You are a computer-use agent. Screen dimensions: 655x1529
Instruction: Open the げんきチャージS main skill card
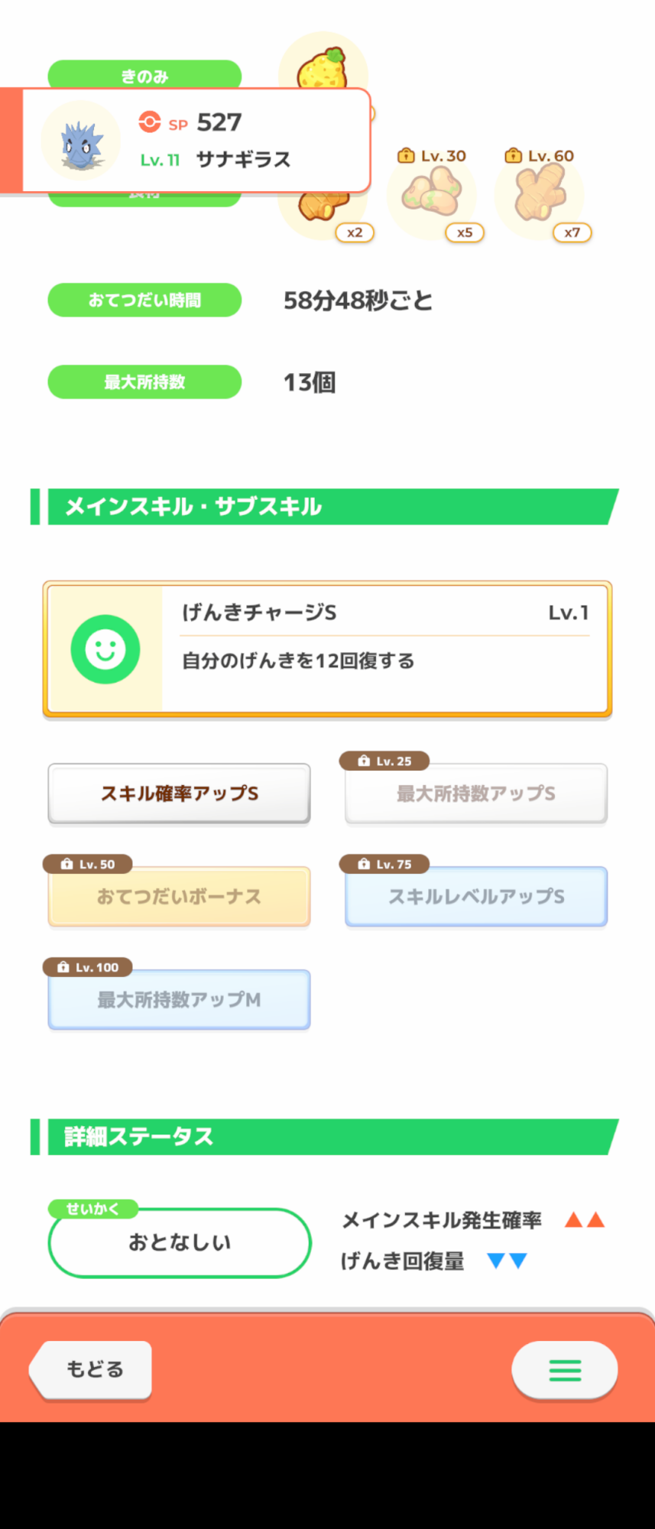pos(327,649)
